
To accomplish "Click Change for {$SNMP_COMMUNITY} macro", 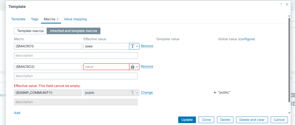I will (x=147, y=92).
